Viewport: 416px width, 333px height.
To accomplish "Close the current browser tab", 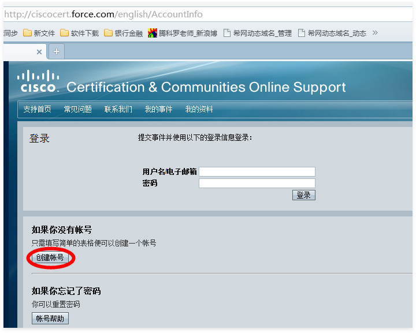I will (39, 52).
